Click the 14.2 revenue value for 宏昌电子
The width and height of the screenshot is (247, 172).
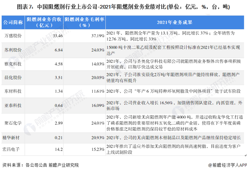coord(59,149)
